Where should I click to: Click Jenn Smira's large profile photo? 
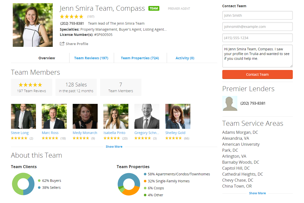(x=33, y=25)
